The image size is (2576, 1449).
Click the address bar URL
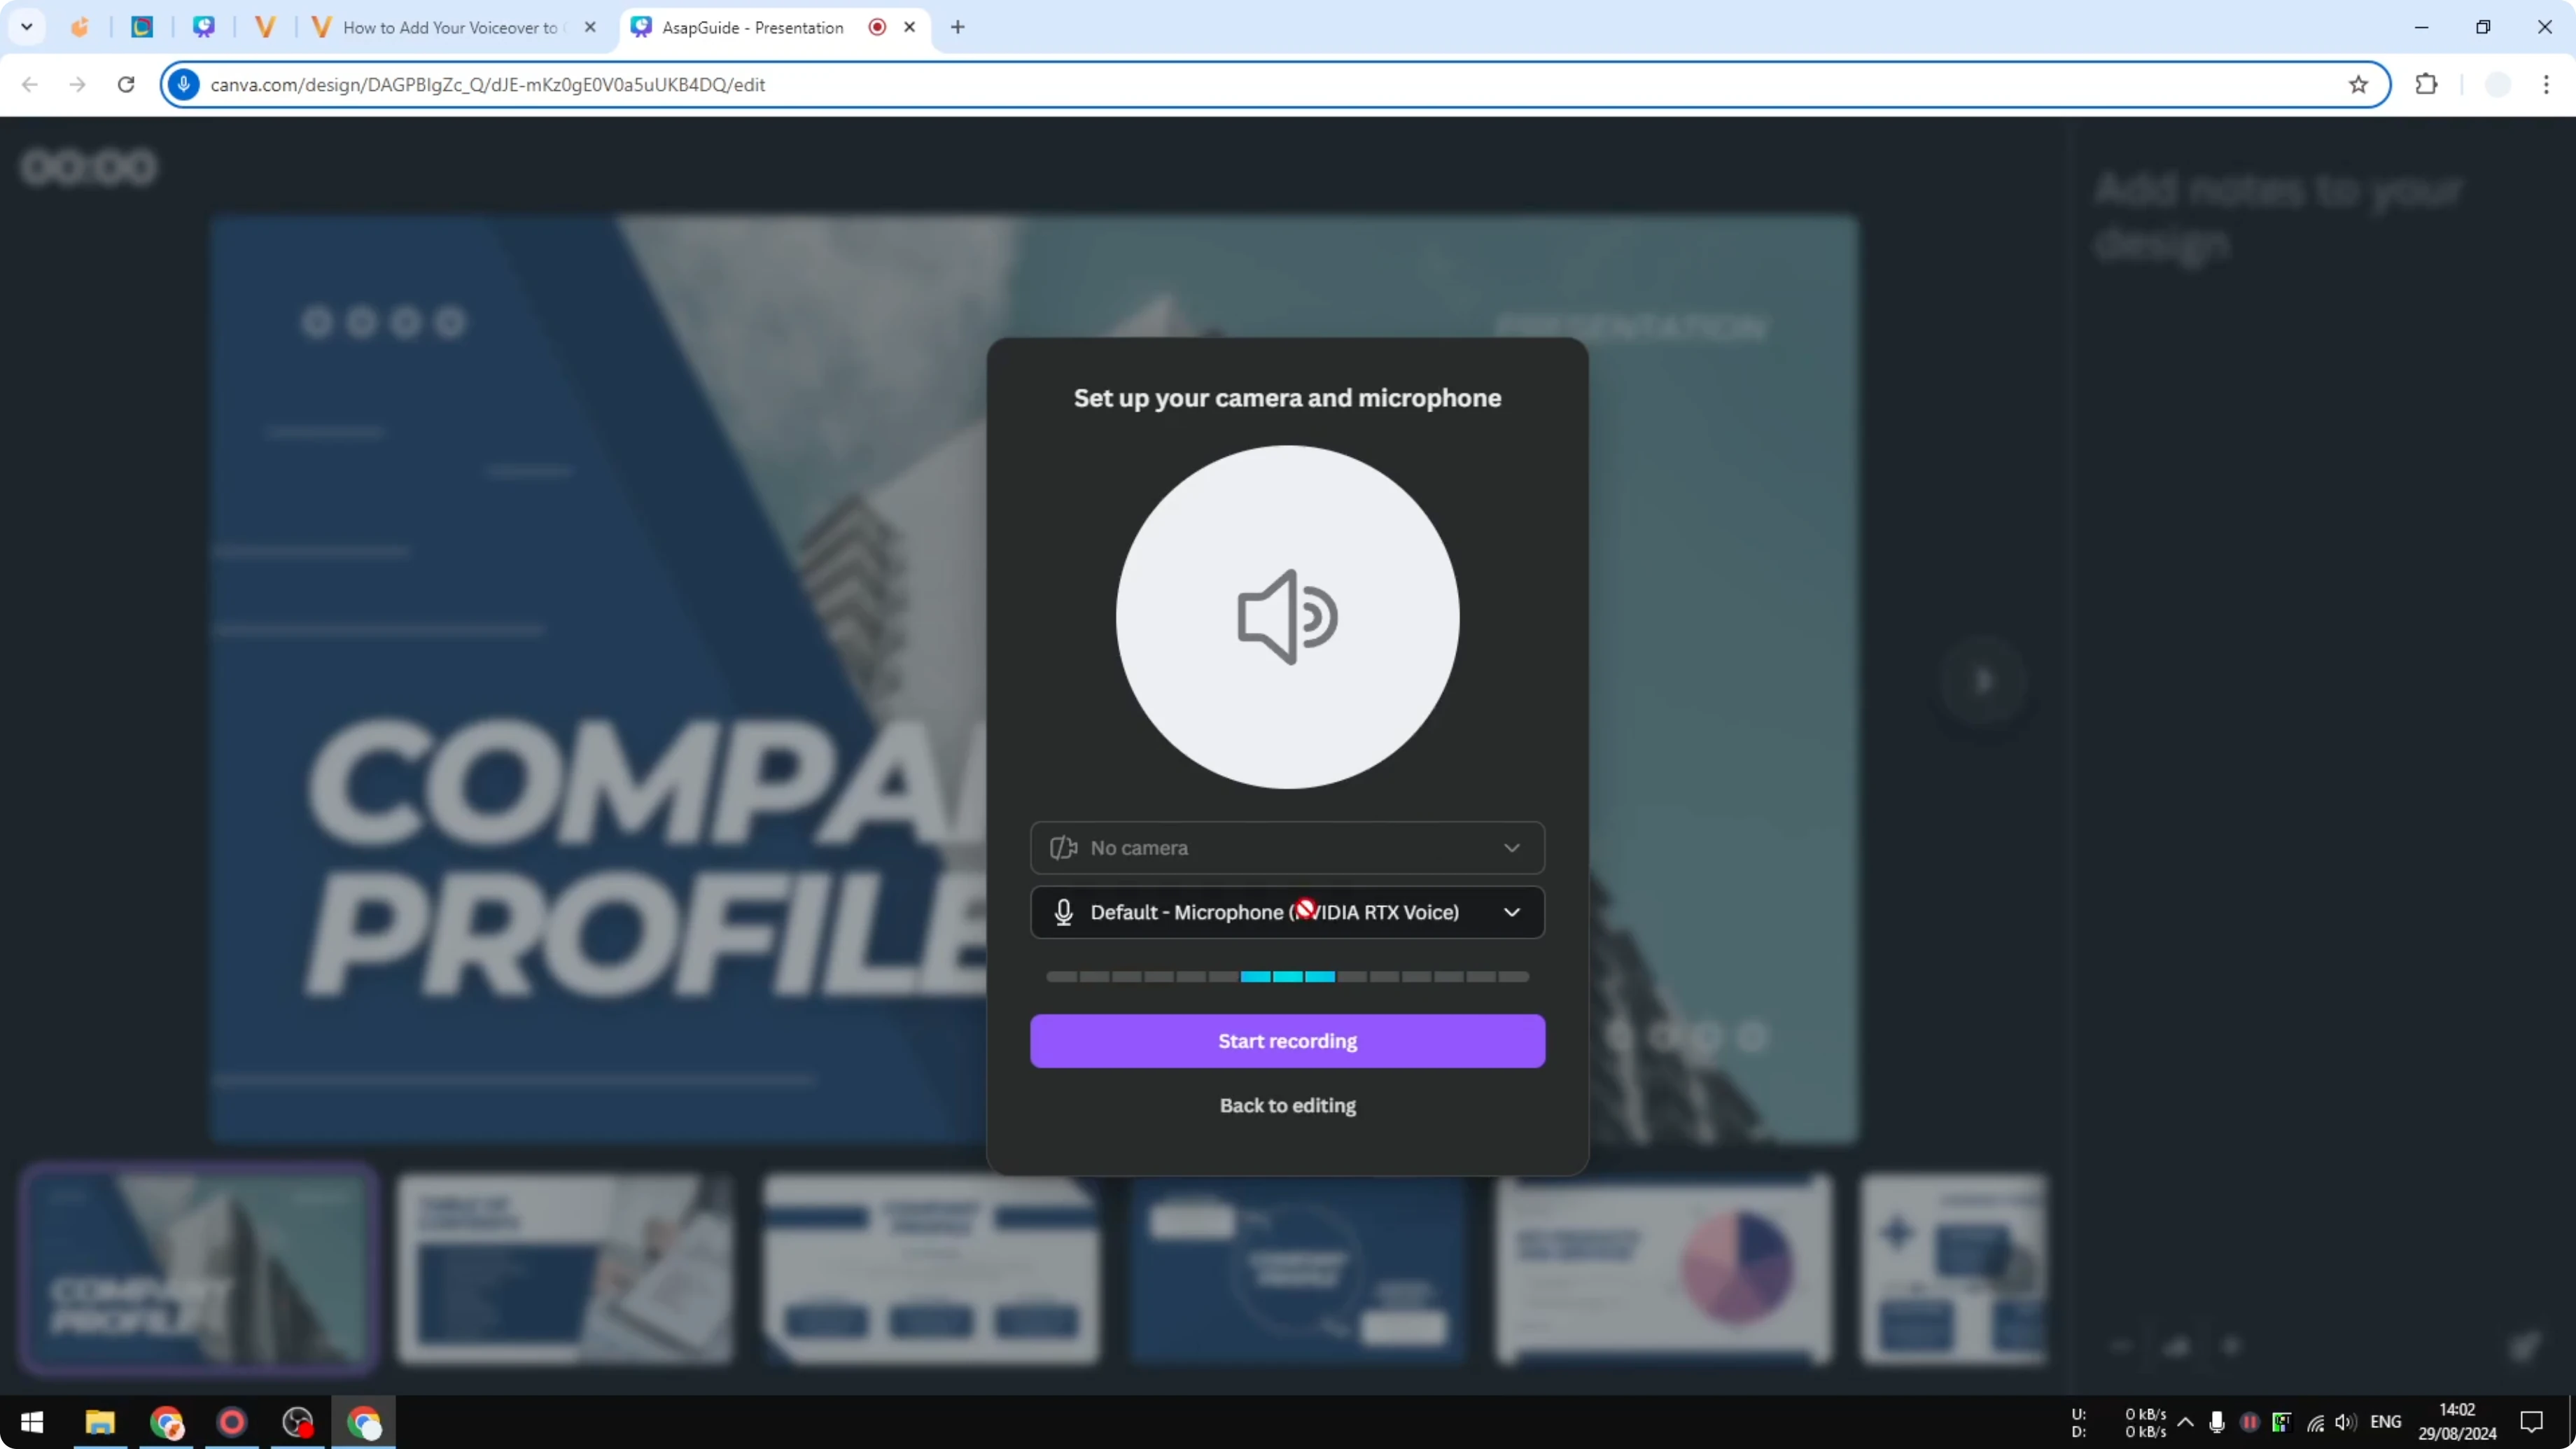click(488, 85)
